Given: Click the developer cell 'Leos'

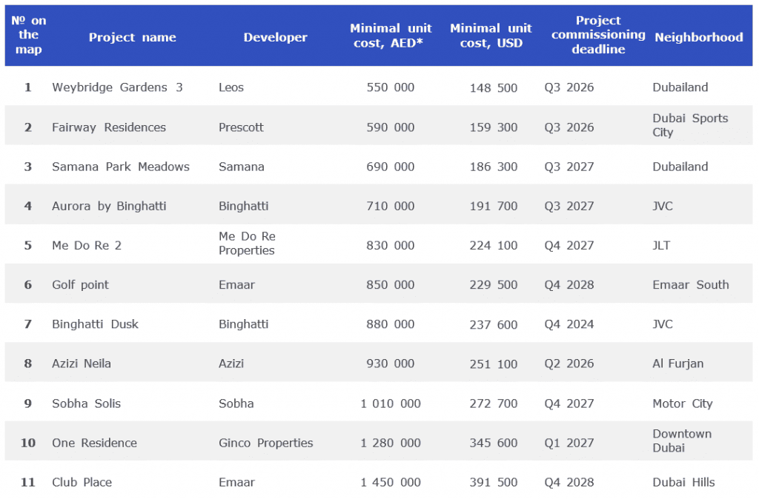Looking at the screenshot, I should [x=231, y=87].
